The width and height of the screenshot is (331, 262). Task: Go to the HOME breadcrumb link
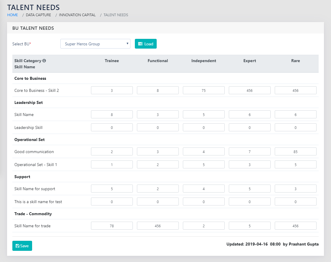(x=12, y=15)
